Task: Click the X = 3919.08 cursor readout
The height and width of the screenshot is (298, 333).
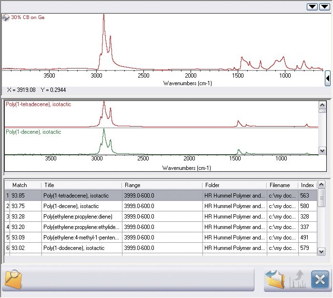Action: (x=21, y=90)
